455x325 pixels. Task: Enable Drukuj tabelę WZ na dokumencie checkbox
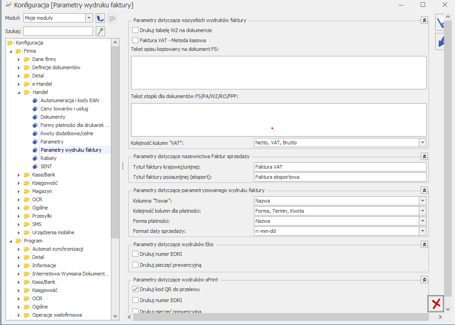click(x=135, y=30)
